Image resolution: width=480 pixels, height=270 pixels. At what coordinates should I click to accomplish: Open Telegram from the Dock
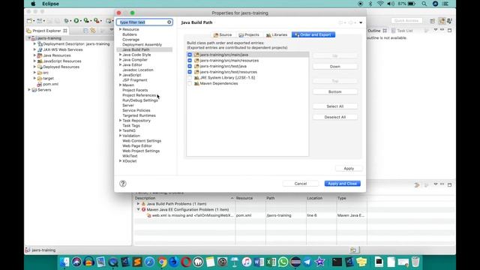[x=307, y=262]
